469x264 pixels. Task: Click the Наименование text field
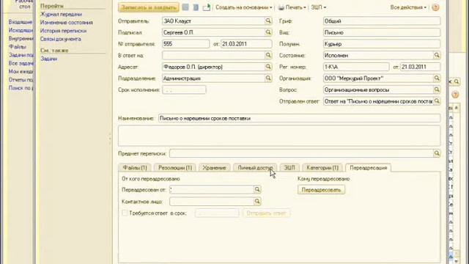(299, 118)
